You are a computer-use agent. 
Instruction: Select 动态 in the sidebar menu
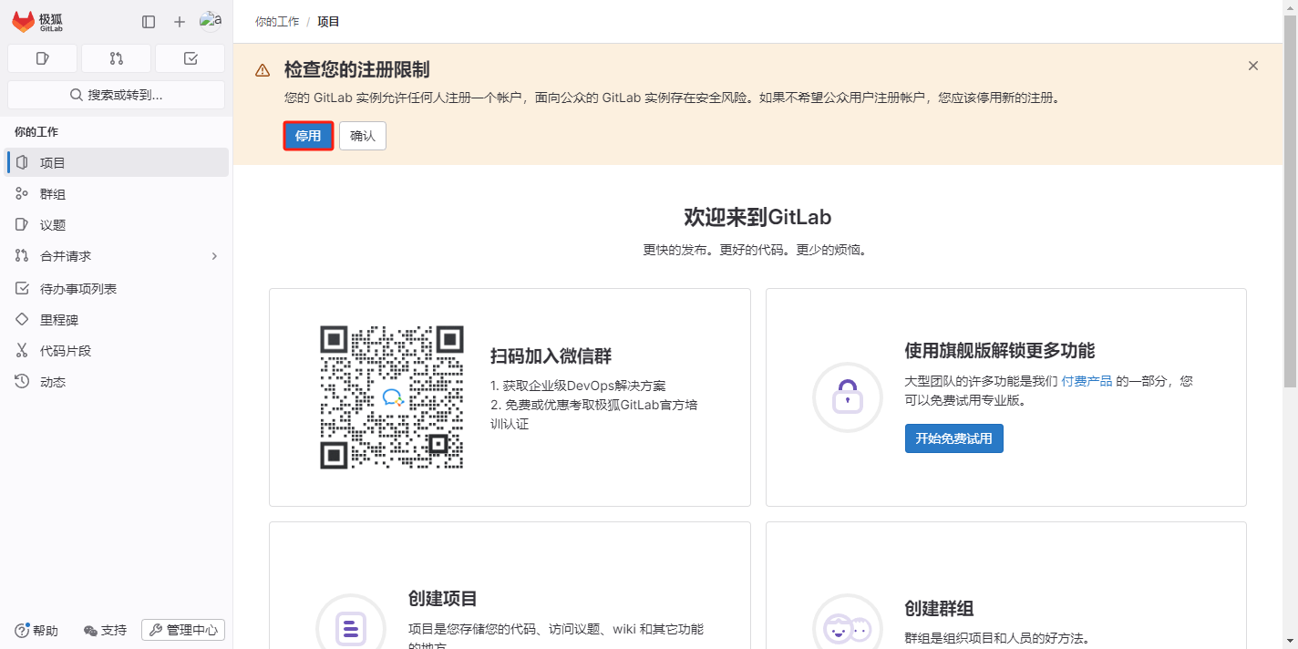(52, 381)
